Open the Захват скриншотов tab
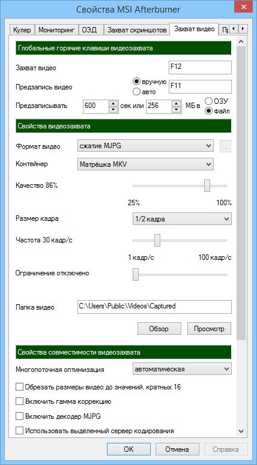Screen dimensions: 257x465 point(136,30)
